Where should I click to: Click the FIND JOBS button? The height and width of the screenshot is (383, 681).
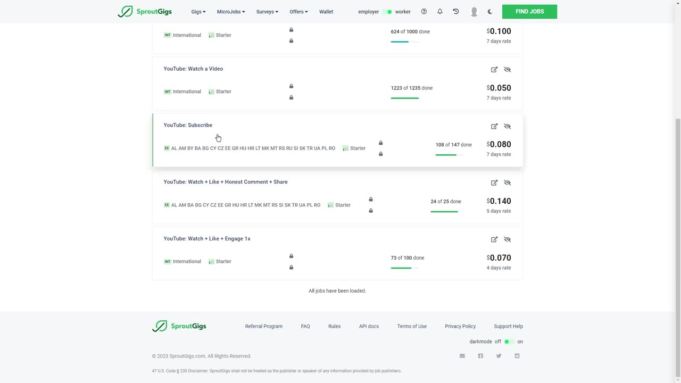coord(529,12)
